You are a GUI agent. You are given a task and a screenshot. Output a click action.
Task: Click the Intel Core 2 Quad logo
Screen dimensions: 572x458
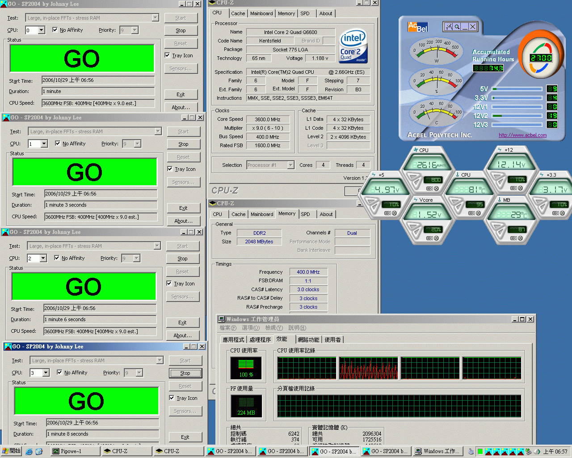click(353, 46)
